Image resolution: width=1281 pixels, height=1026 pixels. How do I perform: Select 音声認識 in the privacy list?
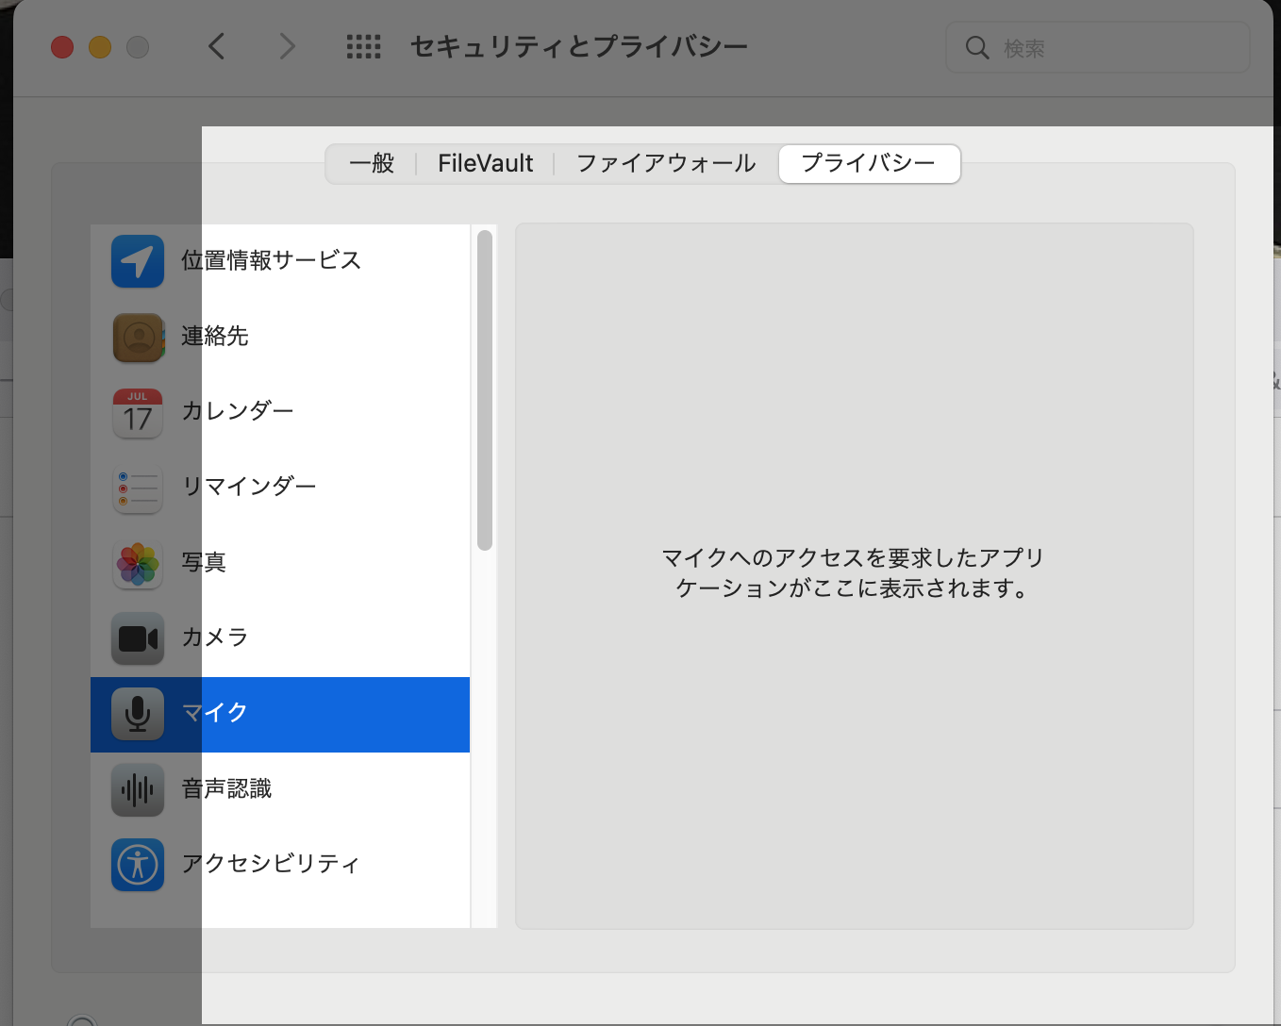click(x=226, y=789)
